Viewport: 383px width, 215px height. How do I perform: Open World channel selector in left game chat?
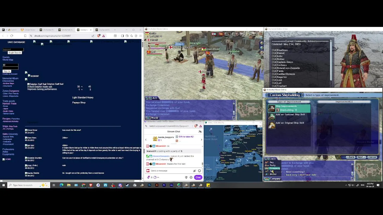[152, 118]
